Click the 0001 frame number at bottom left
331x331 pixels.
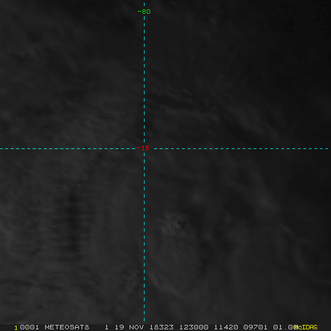pos(28,327)
